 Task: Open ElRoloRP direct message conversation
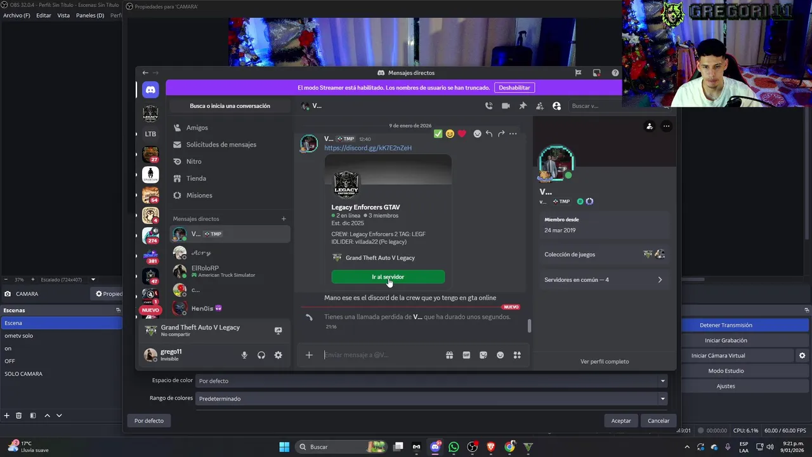[230, 271]
